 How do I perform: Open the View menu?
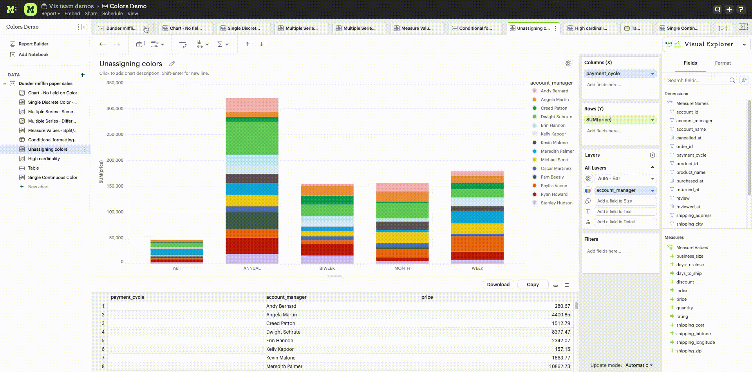pyautogui.click(x=133, y=14)
